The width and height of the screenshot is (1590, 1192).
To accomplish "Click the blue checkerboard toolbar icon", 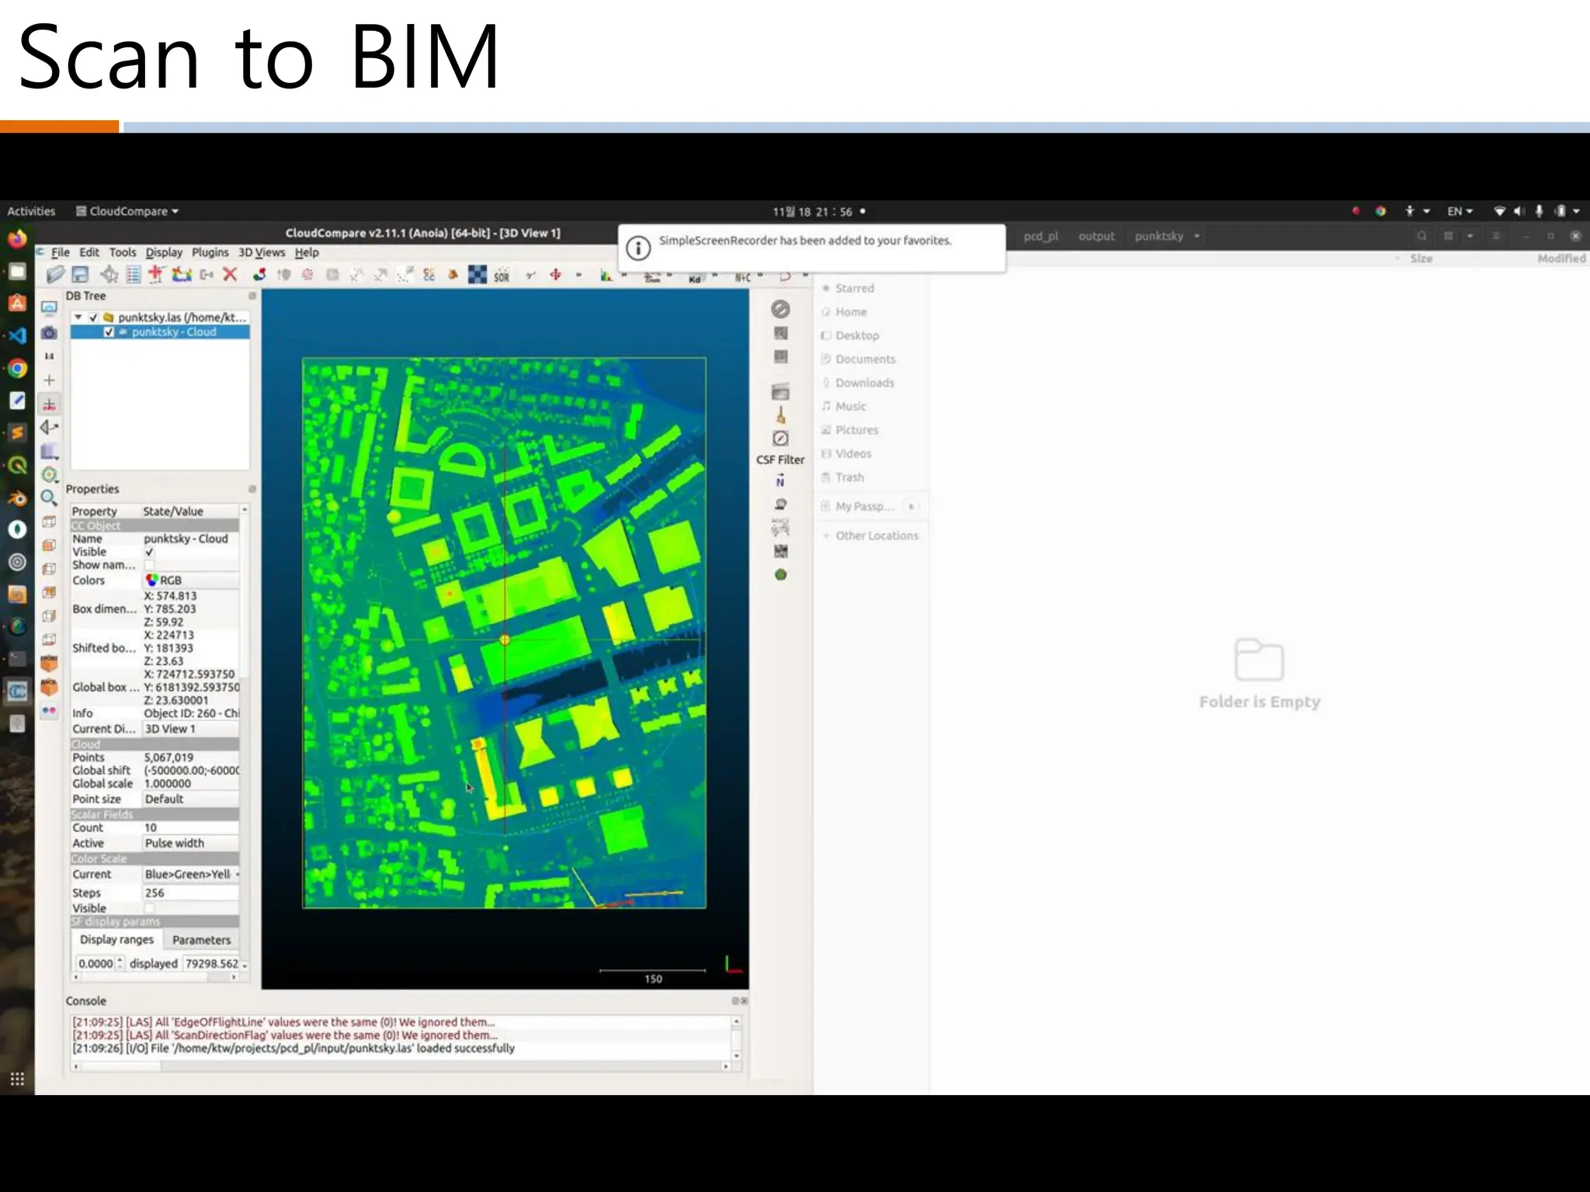I will click(x=477, y=275).
